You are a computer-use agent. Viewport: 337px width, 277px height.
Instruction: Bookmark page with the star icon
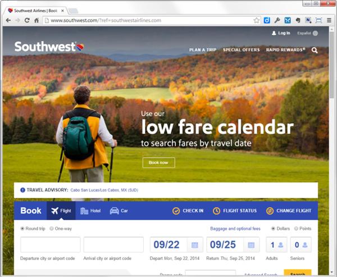click(x=256, y=20)
